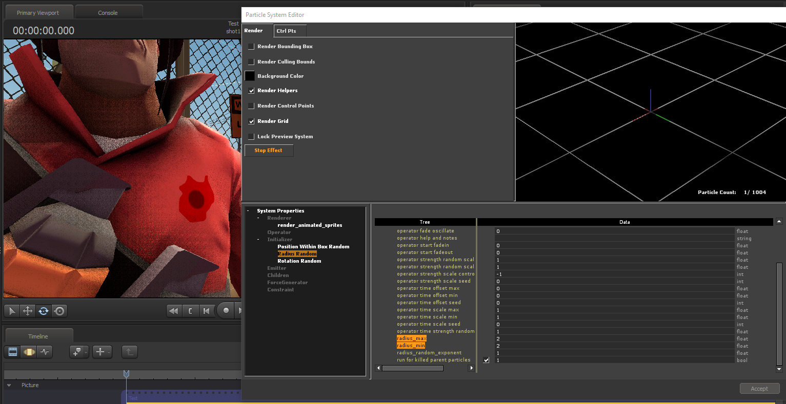Viewport: 786px width, 404px height.
Task: Select Rotation Random initializer
Action: point(299,261)
